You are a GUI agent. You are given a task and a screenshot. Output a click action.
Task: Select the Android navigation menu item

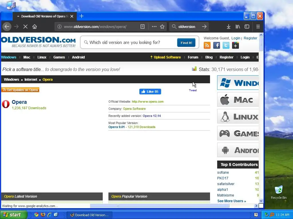click(x=78, y=57)
